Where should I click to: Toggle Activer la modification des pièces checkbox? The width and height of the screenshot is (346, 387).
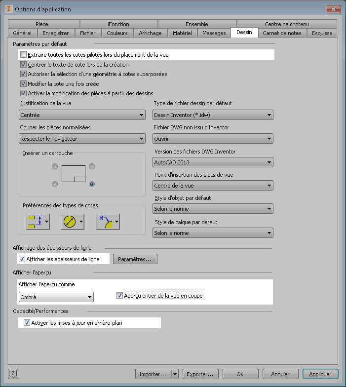pyautogui.click(x=24, y=93)
